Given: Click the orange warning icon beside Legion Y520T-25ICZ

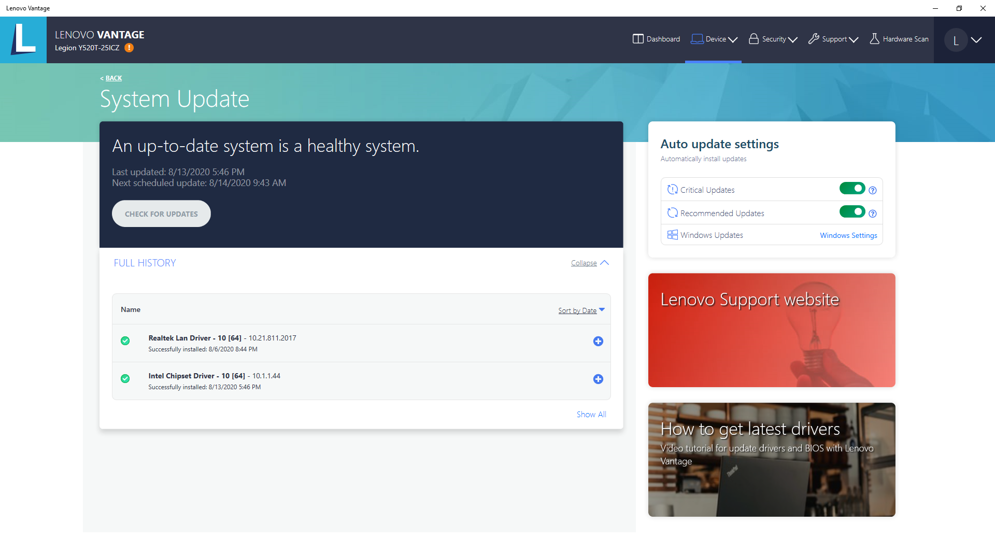Looking at the screenshot, I should (x=129, y=48).
